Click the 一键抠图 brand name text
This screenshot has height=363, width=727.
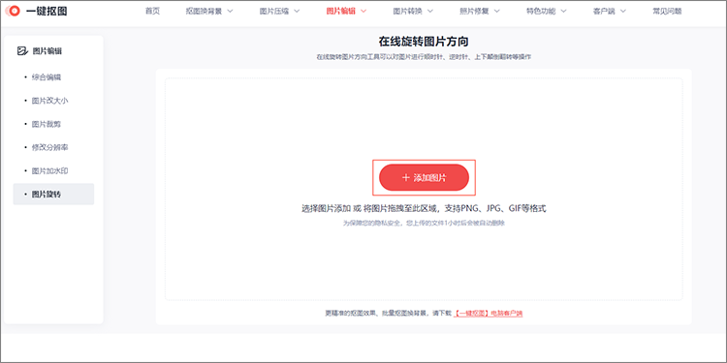[x=47, y=11]
